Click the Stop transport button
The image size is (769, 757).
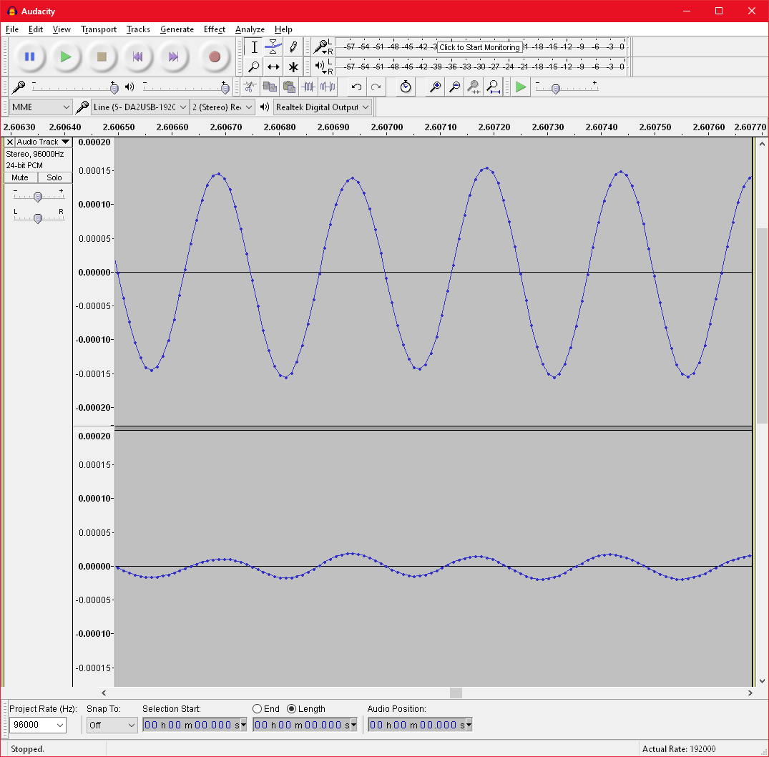coord(102,57)
